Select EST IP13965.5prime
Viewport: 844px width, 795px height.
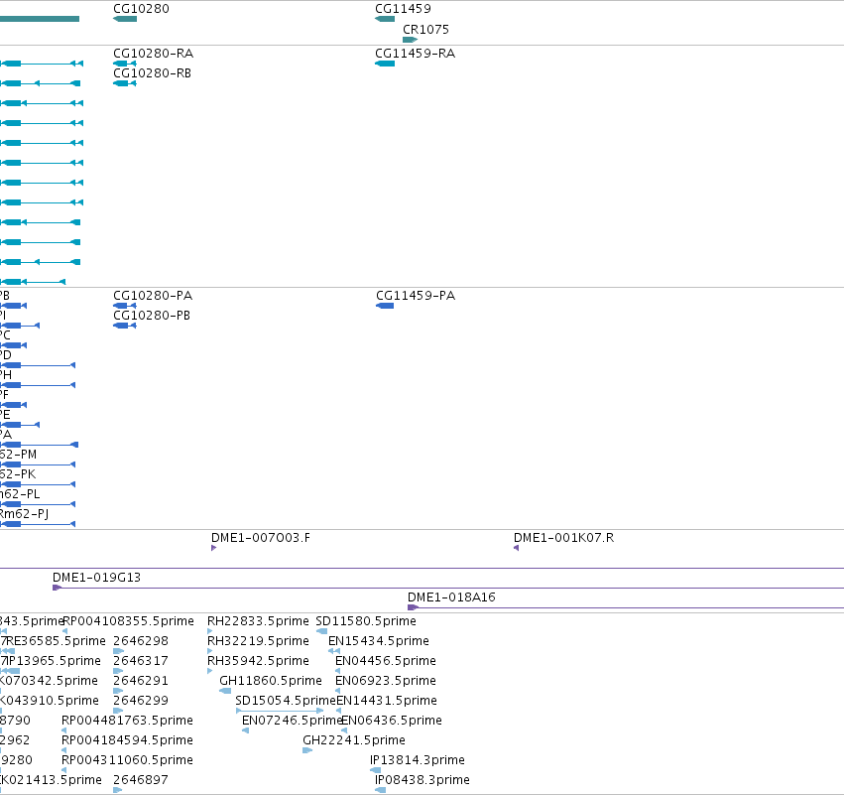point(54,661)
